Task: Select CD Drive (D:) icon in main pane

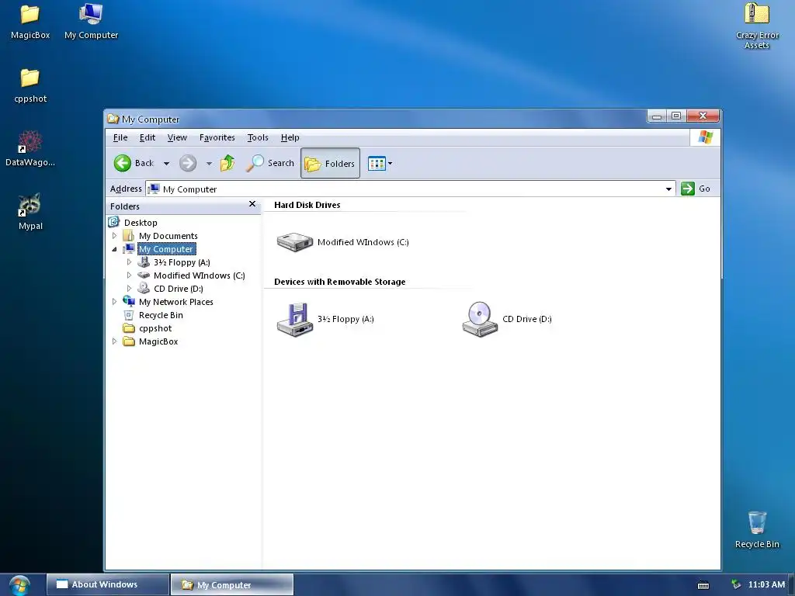Action: click(480, 319)
